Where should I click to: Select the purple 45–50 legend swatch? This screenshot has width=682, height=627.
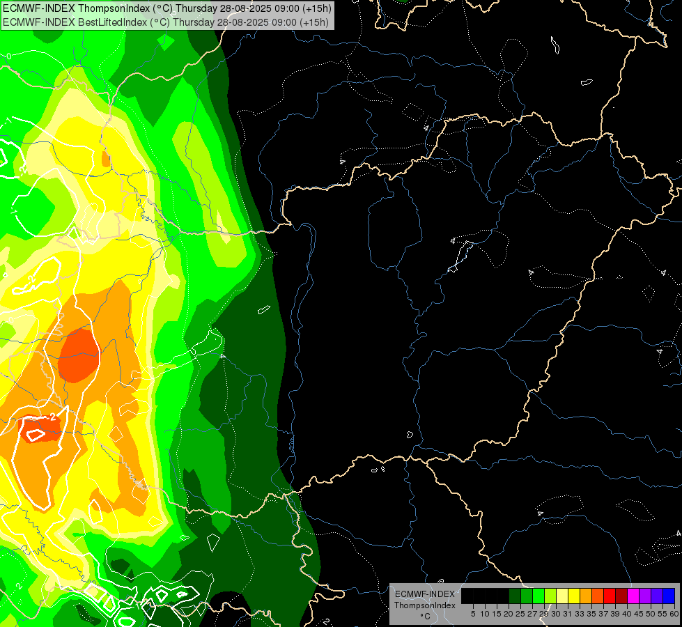(645, 596)
